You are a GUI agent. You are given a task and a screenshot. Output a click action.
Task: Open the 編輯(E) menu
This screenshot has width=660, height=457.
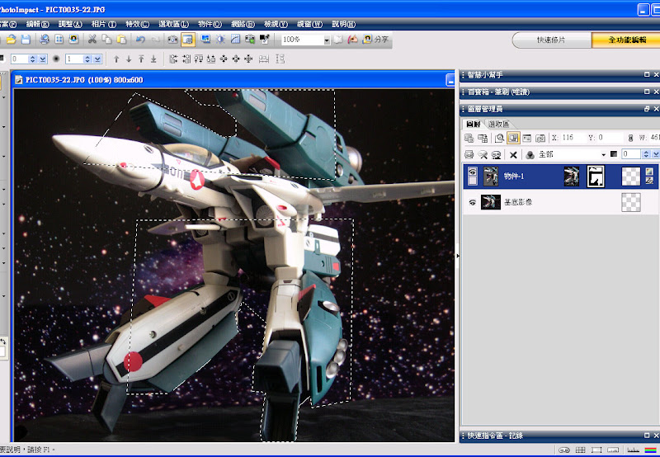tap(37, 25)
